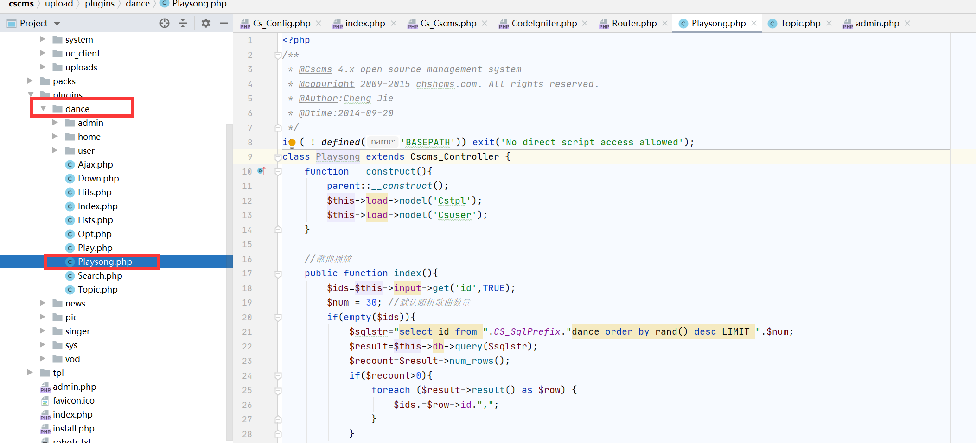Hide the Project panel with the minus icon

pos(223,23)
